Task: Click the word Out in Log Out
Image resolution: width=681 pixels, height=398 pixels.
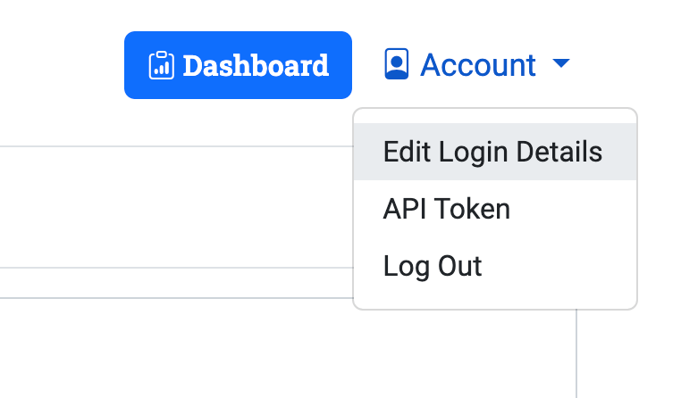Action: coord(460,266)
